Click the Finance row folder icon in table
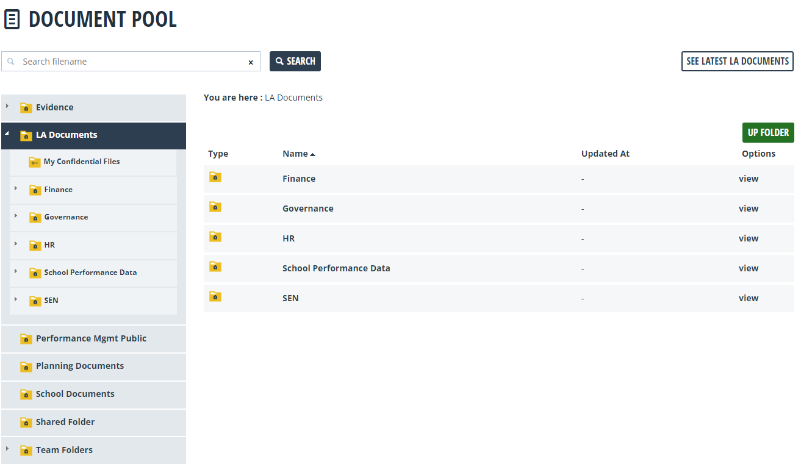The image size is (801, 464). point(215,177)
